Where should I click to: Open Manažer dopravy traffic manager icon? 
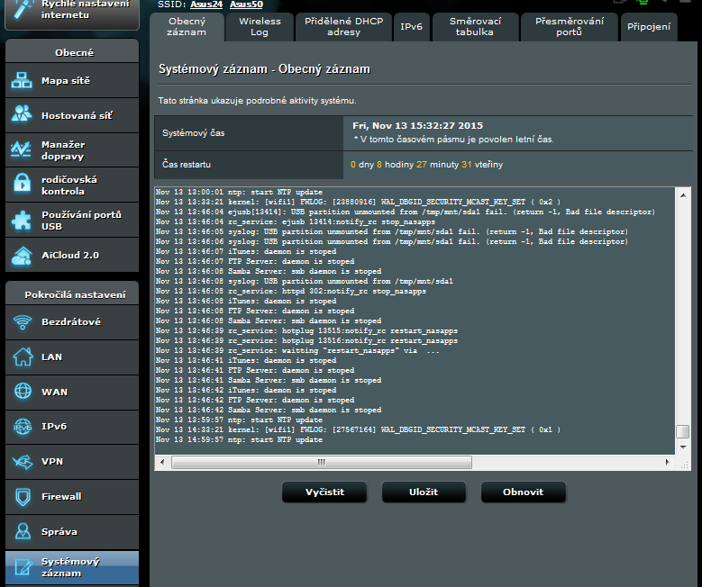(x=23, y=150)
